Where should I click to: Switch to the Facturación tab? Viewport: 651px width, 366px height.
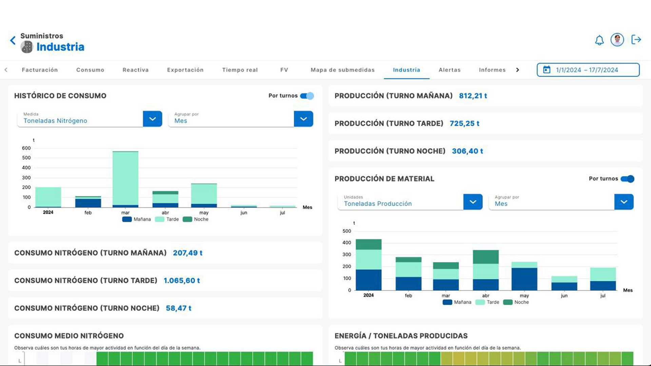(x=40, y=70)
